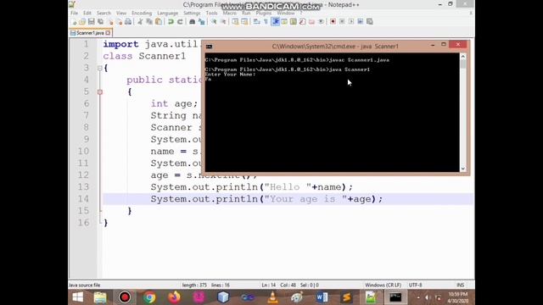This screenshot has width=543, height=305.
Task: Toggle file monitoring eye icon
Action: tap(321, 22)
